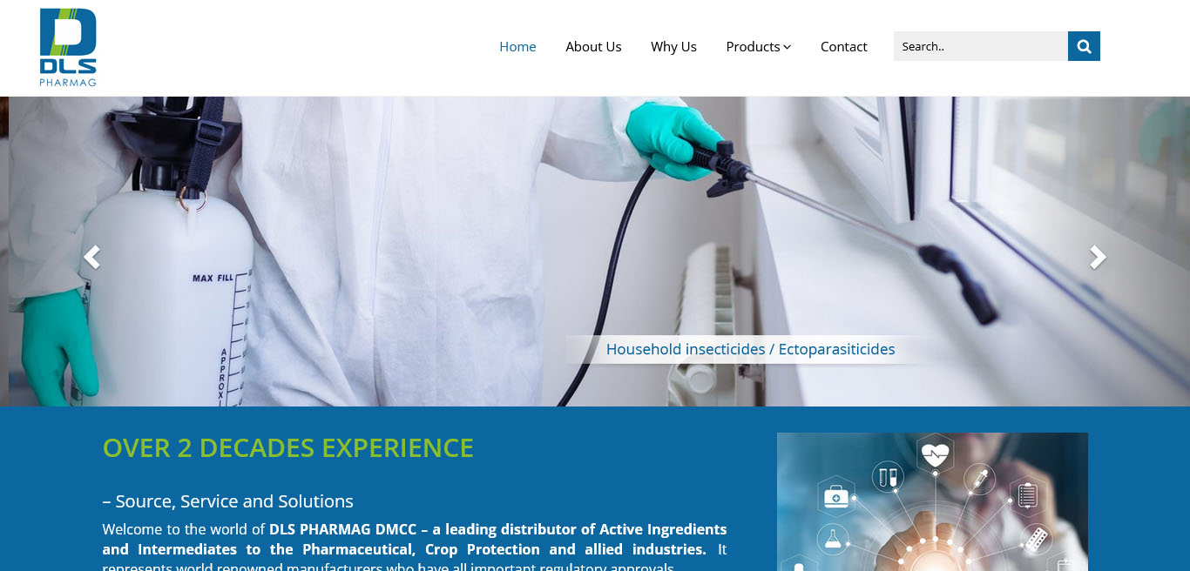The width and height of the screenshot is (1190, 571).
Task: Advance to next slide arrow
Action: pyautogui.click(x=1098, y=257)
